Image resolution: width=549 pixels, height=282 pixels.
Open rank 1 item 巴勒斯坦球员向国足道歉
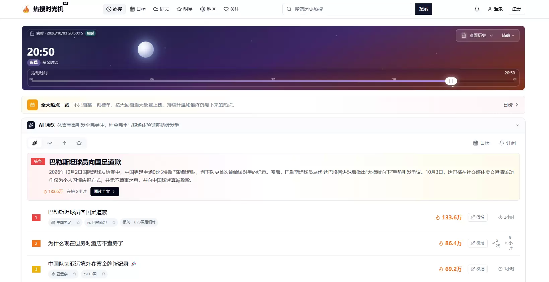tap(78, 212)
